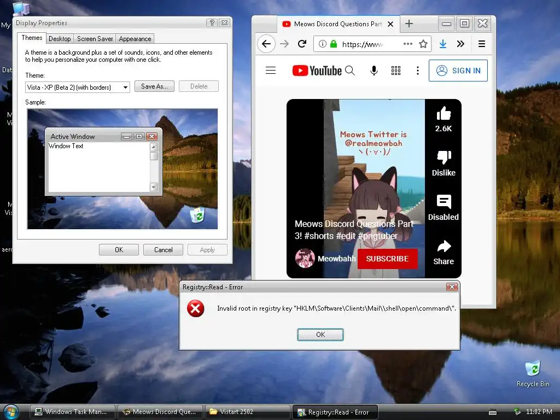Click the YouTube logo

317,71
